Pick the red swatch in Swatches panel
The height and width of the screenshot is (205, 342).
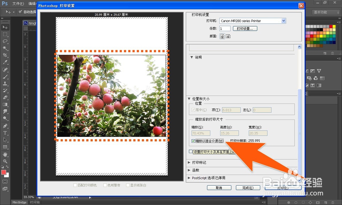pos(331,27)
